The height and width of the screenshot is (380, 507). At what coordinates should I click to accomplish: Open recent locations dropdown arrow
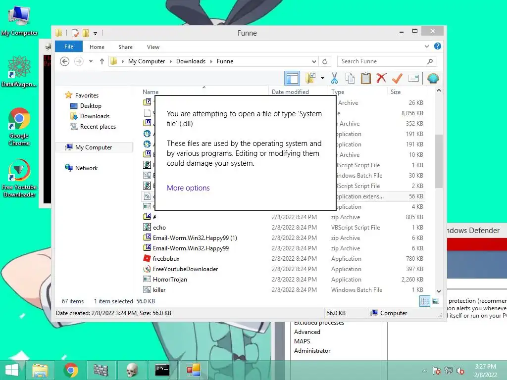91,61
